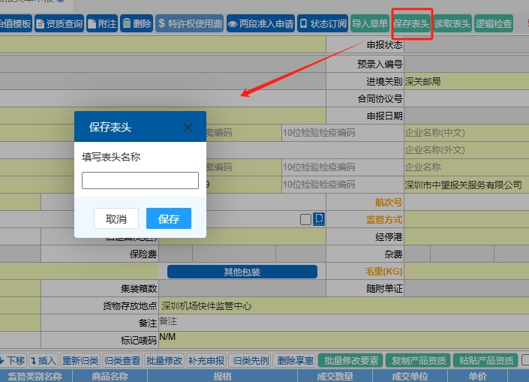Viewport: 529px width, 382px height.
Task: Toggle checkbox left of 监管方式 label
Action: pyautogui.click(x=305, y=219)
